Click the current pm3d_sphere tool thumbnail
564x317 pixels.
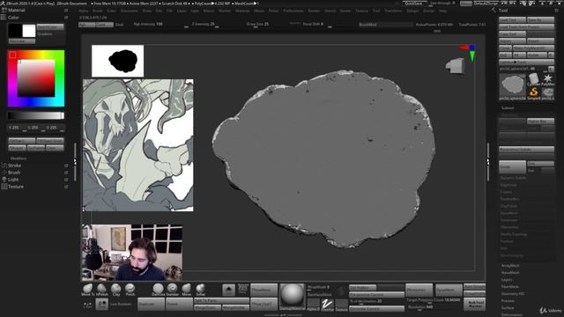click(x=513, y=86)
